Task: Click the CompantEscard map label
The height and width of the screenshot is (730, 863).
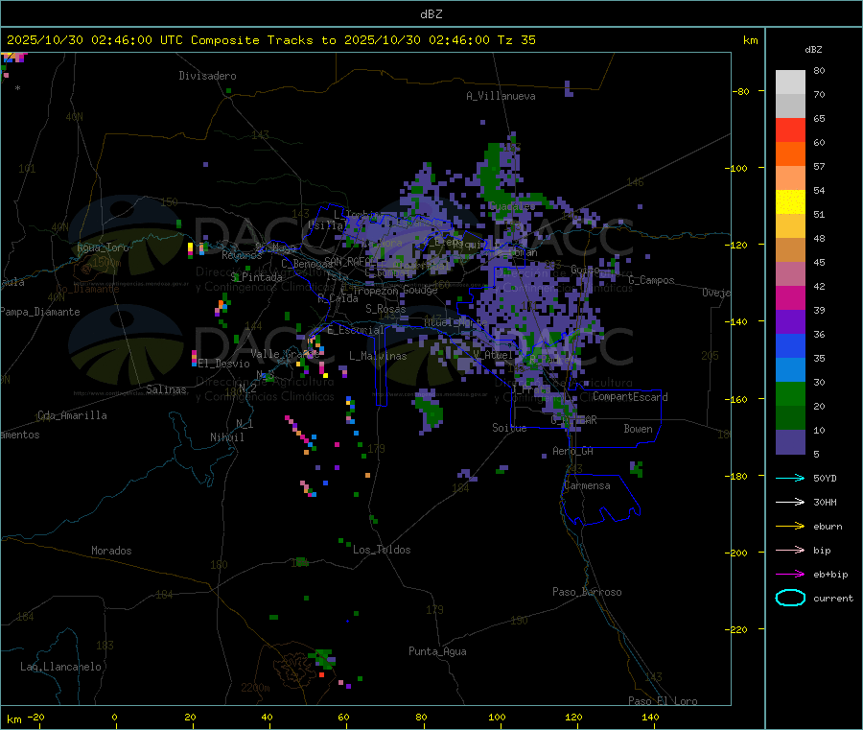Action: (x=630, y=396)
